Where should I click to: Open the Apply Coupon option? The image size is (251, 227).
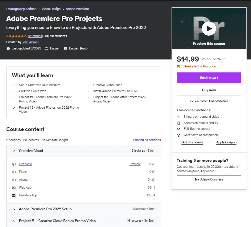[x=226, y=142]
